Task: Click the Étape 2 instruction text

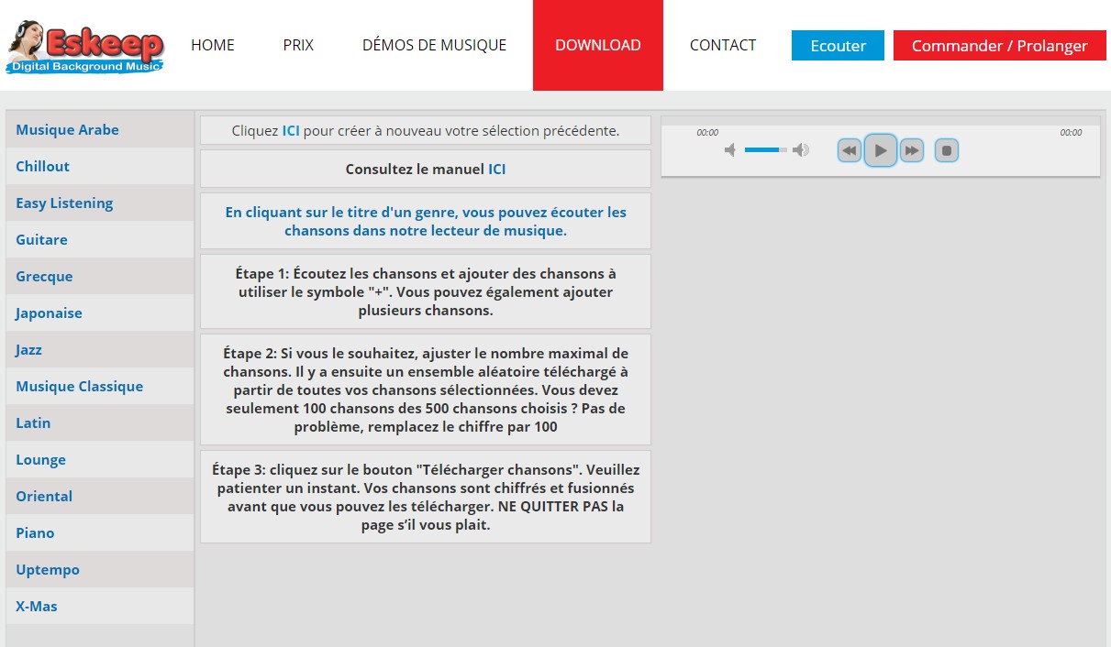Action: [x=426, y=389]
